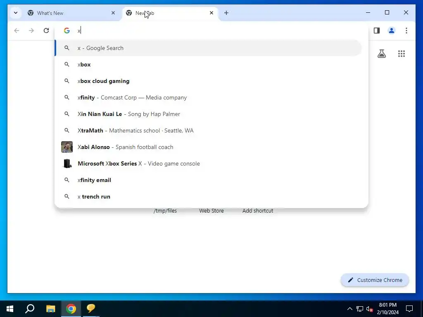Open Windows taskbar search
The height and width of the screenshot is (317, 423).
pyautogui.click(x=30, y=309)
